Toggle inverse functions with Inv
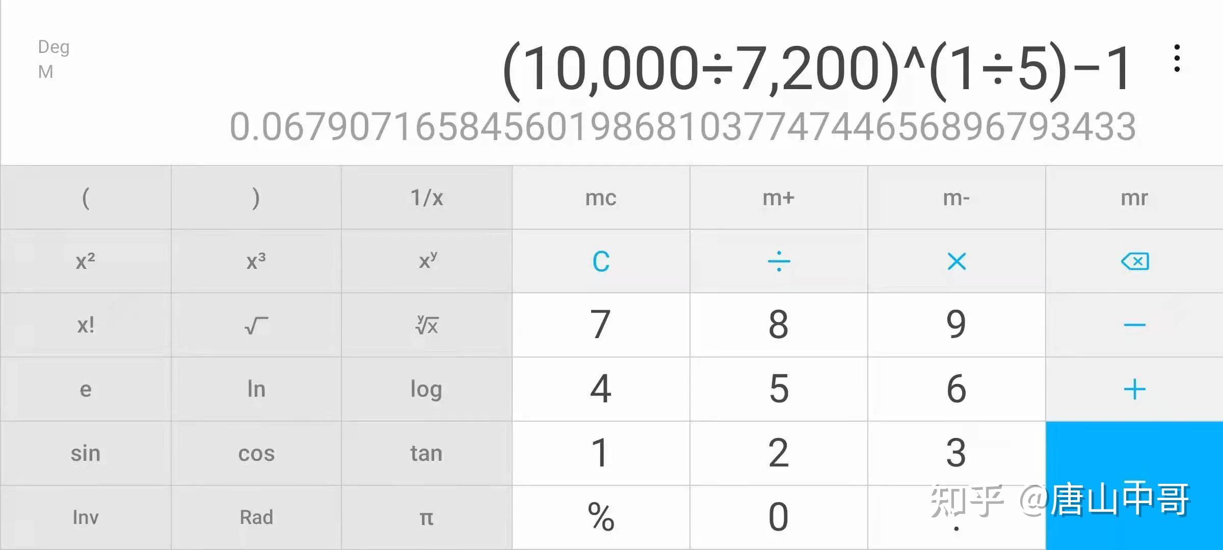 pyautogui.click(x=86, y=517)
